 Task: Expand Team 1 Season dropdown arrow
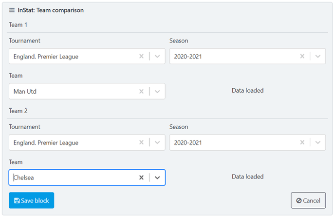(x=318, y=56)
